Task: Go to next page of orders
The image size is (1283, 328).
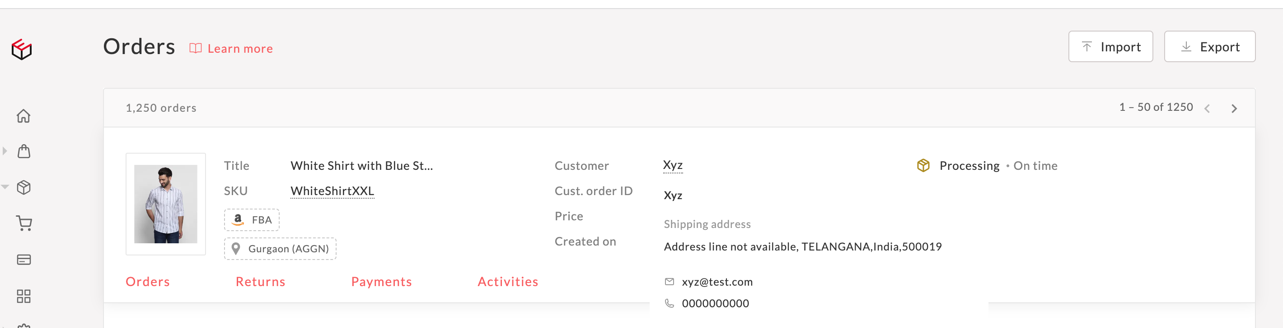Action: tap(1234, 108)
